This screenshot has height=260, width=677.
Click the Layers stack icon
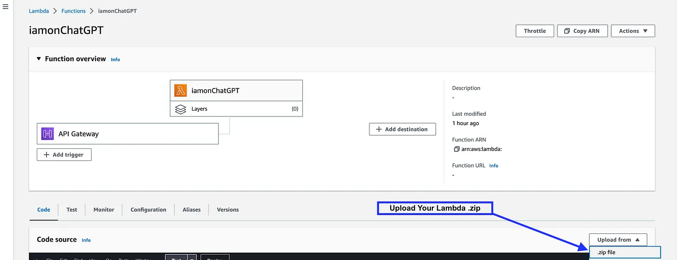coord(180,109)
